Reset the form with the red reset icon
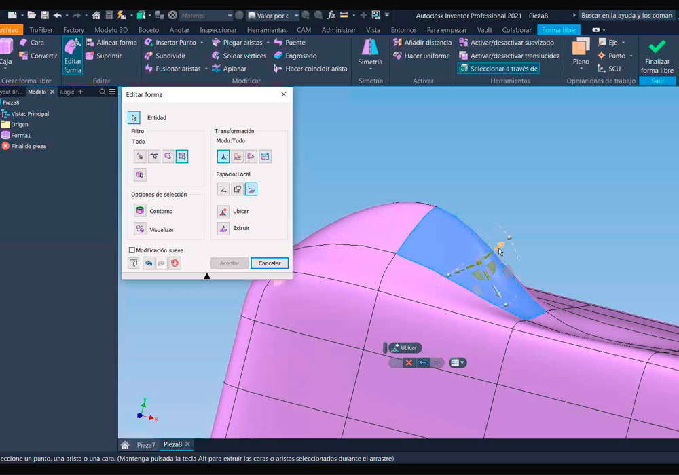This screenshot has height=475, width=679. [175, 263]
